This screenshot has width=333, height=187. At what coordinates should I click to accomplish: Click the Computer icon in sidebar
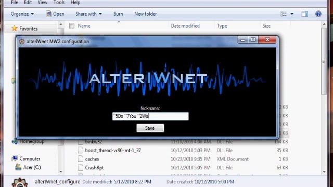[15, 158]
